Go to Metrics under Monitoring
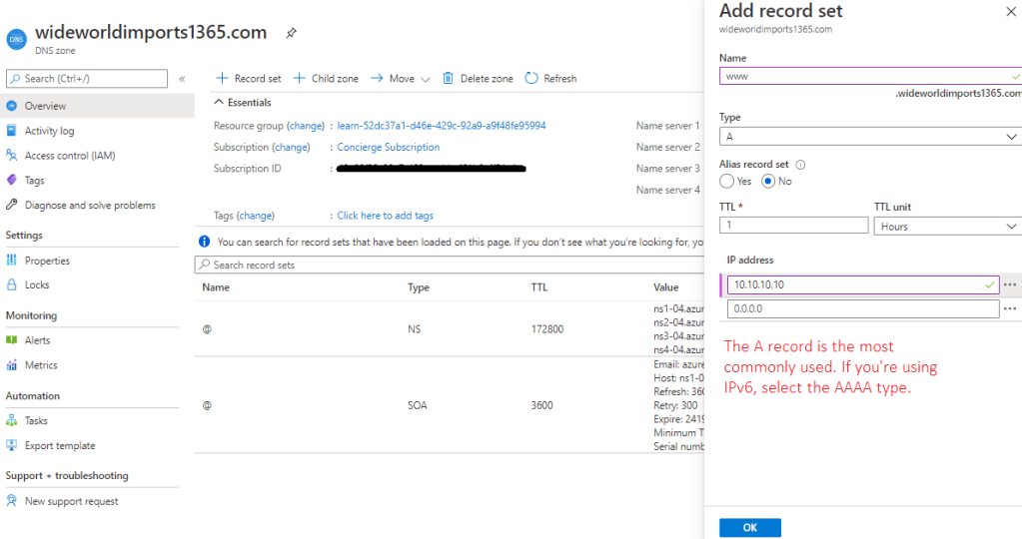Image resolution: width=1022 pixels, height=539 pixels. [x=41, y=365]
